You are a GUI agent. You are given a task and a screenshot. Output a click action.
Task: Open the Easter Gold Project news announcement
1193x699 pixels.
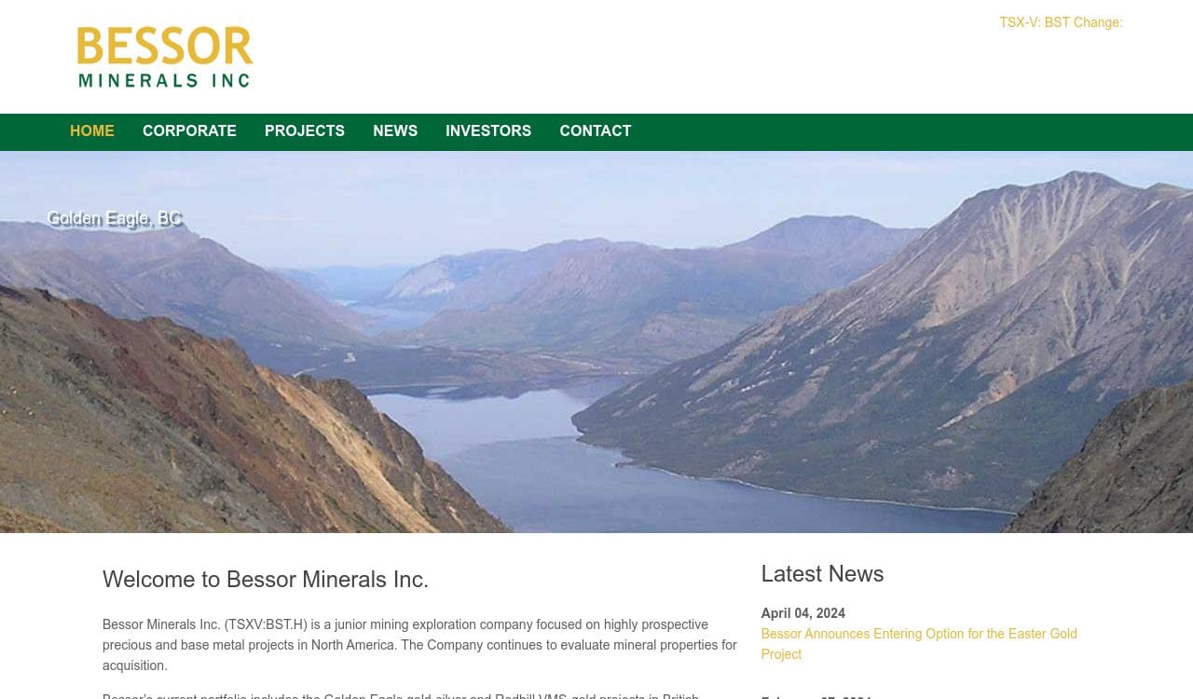(x=919, y=644)
